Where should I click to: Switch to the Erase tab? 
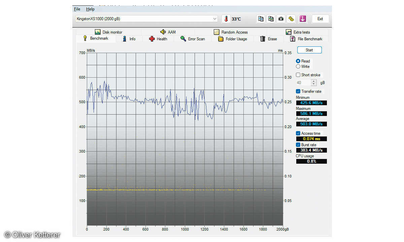point(269,39)
